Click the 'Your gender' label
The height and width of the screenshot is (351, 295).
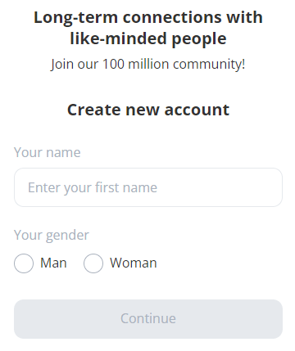coord(52,235)
